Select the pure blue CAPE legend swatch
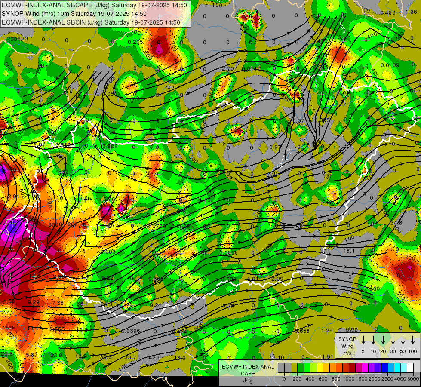The image size is (421, 387). 384,368
